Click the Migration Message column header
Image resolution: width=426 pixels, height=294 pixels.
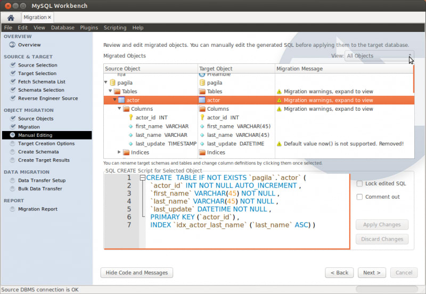pyautogui.click(x=344, y=69)
